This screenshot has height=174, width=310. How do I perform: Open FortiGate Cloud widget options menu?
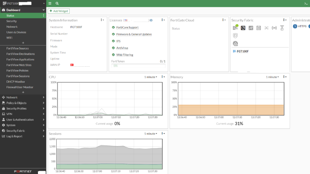(224, 20)
